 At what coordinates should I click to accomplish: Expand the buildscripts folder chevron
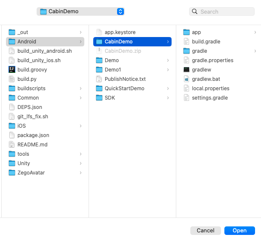coord(80,89)
